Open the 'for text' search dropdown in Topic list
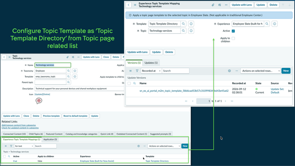Viewport: 295px width, 166px height. [24, 146]
